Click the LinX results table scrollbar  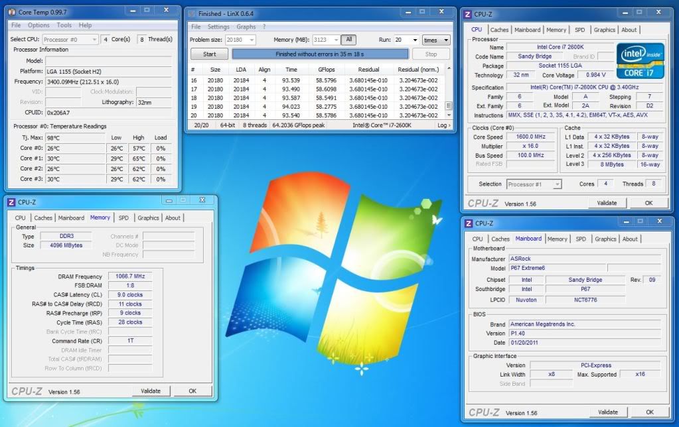click(x=449, y=91)
